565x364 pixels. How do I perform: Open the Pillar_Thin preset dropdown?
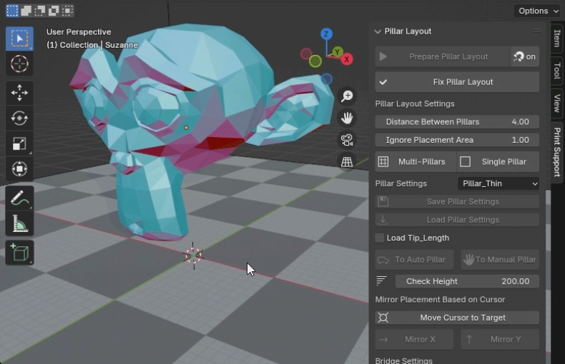498,183
